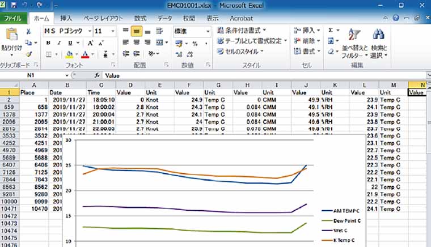The image size is (431, 247).
Task: Click the Fill down icon
Action: 331,41
